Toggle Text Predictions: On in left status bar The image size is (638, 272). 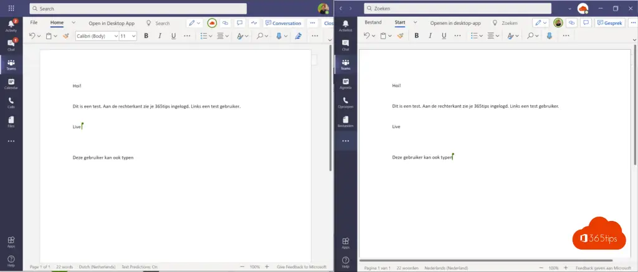[x=140, y=267]
